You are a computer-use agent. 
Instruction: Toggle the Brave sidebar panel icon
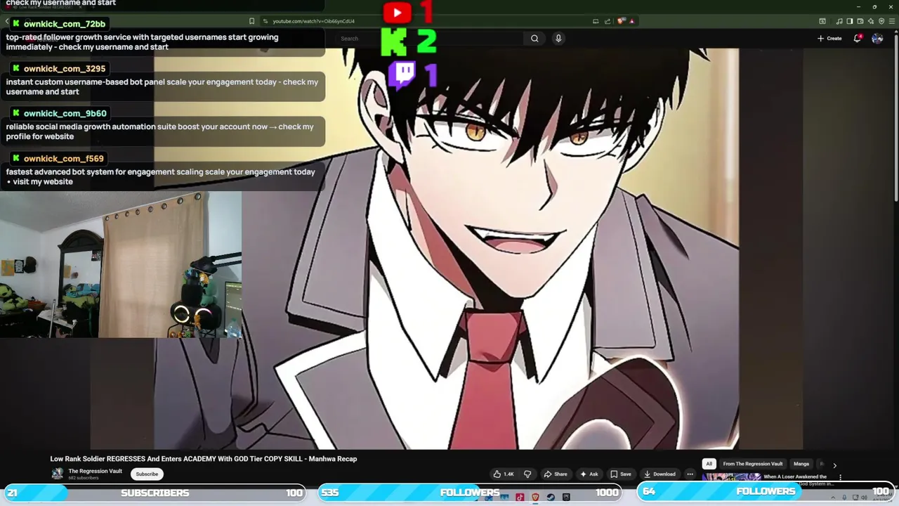point(850,21)
